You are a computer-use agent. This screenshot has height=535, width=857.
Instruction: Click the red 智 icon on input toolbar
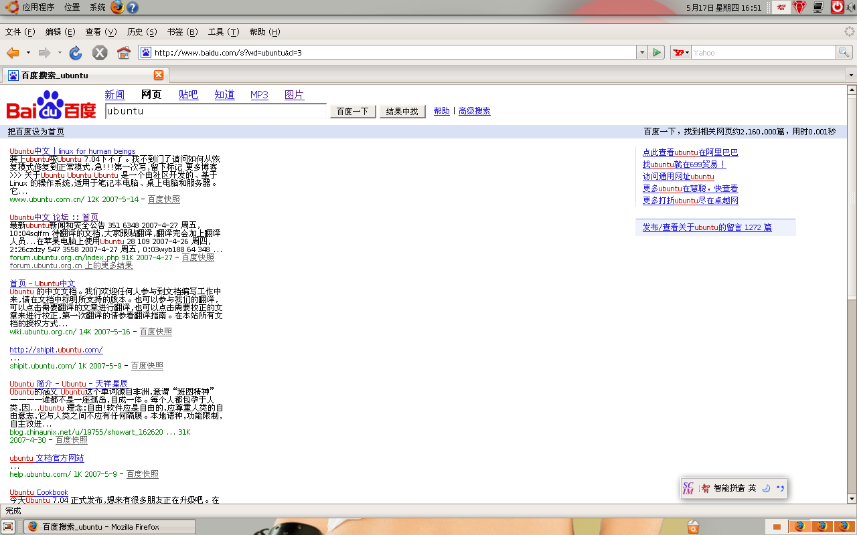[x=705, y=488]
